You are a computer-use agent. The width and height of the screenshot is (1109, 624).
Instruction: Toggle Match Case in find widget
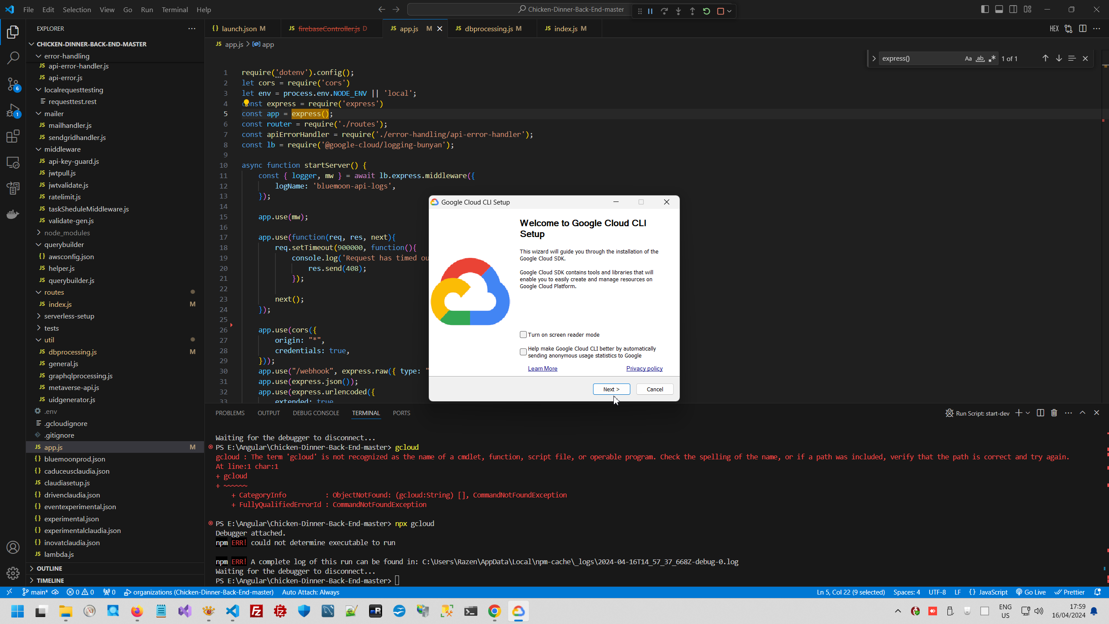968,58
